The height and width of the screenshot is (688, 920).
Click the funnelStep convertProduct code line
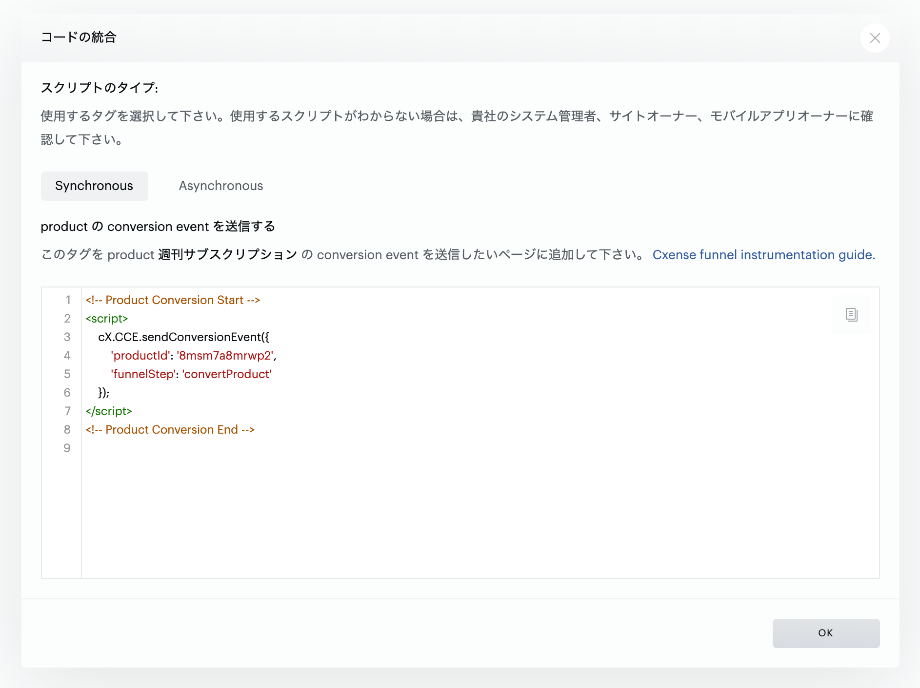pos(191,374)
